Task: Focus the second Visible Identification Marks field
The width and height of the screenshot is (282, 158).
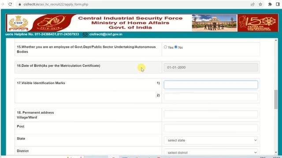Action: [211, 97]
